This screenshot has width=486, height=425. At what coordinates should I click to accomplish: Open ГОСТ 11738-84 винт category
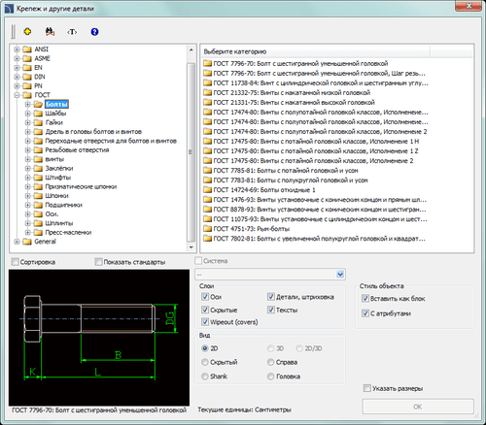(316, 83)
